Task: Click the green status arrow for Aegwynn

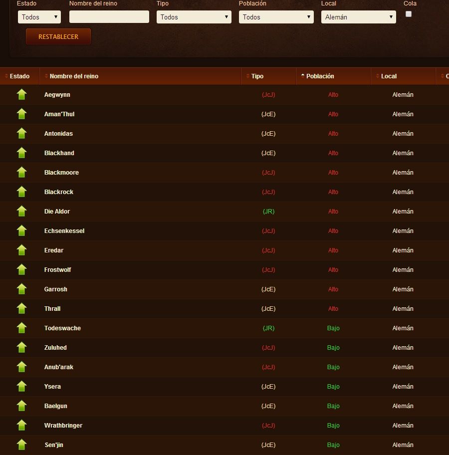Action: (x=22, y=95)
